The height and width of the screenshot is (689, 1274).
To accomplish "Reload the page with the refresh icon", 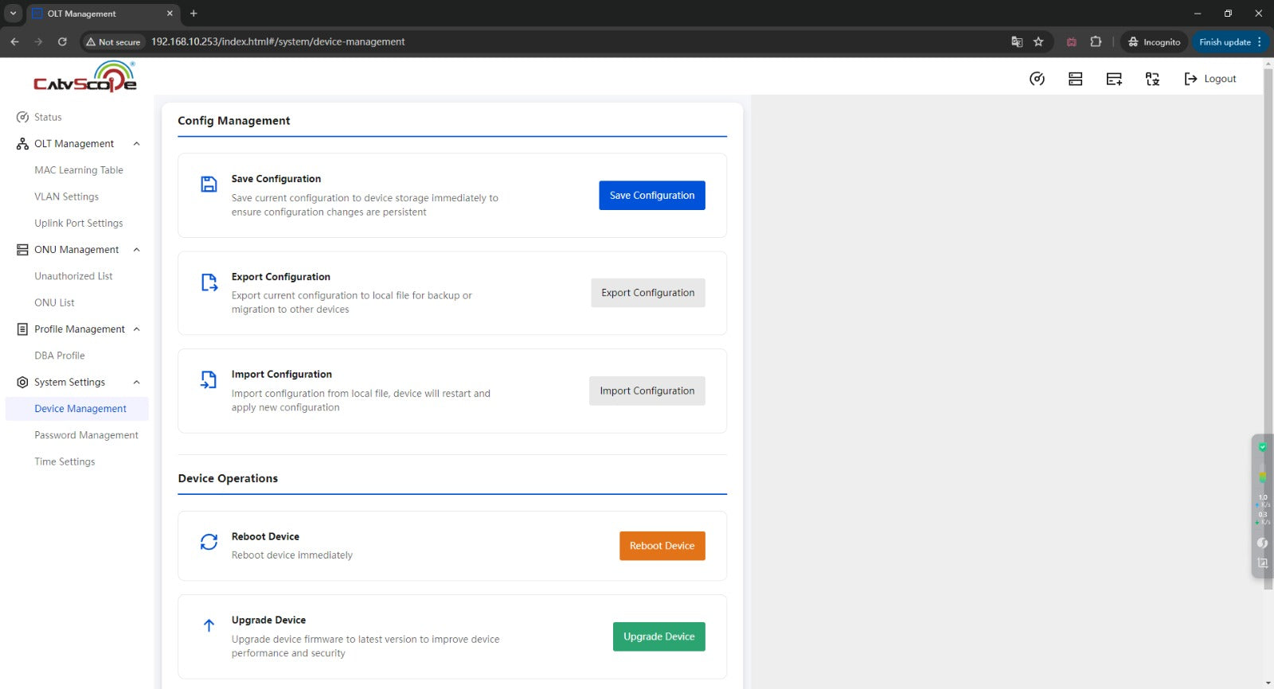I will click(62, 42).
